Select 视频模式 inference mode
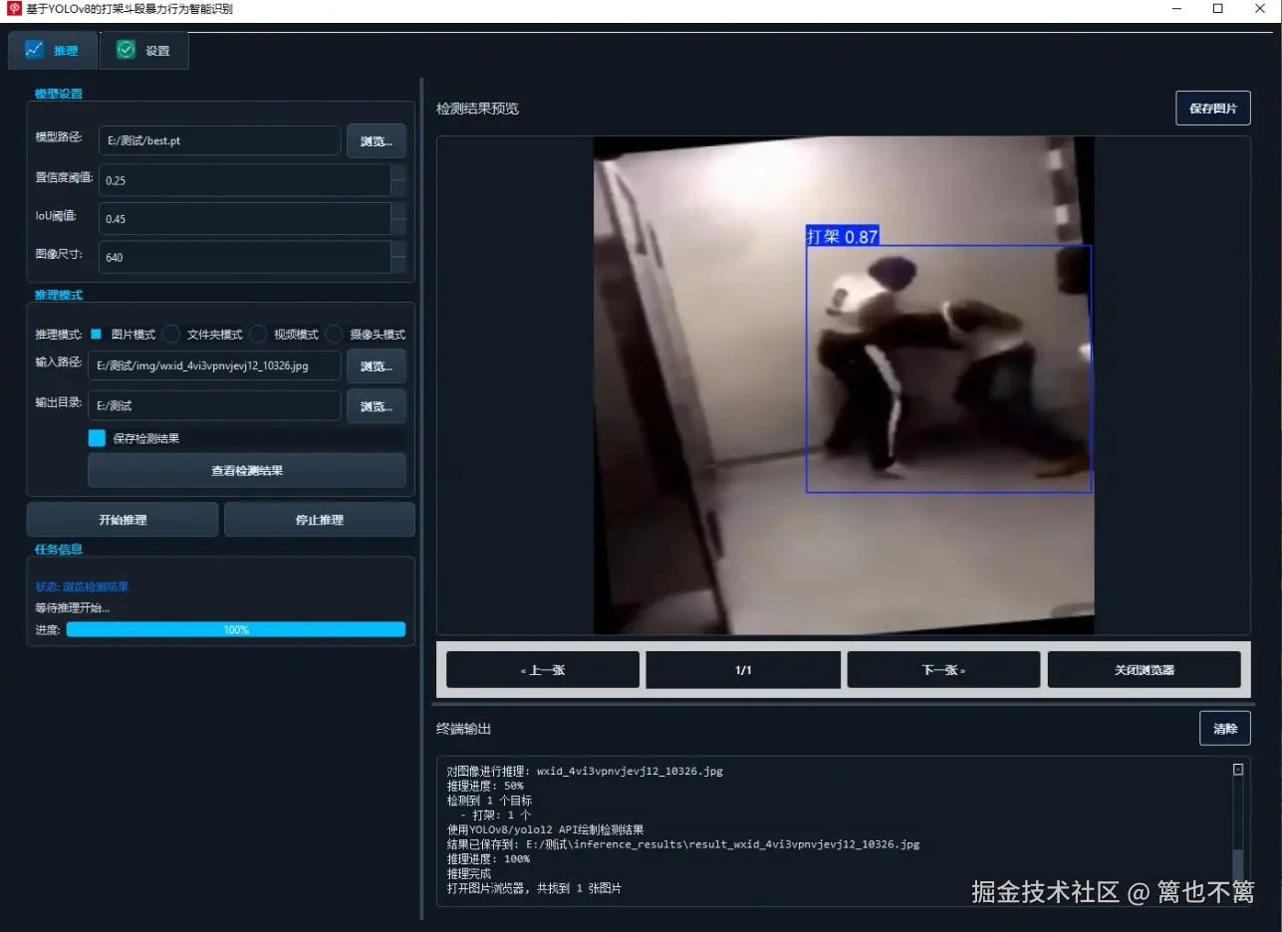Image resolution: width=1282 pixels, height=932 pixels. [258, 335]
